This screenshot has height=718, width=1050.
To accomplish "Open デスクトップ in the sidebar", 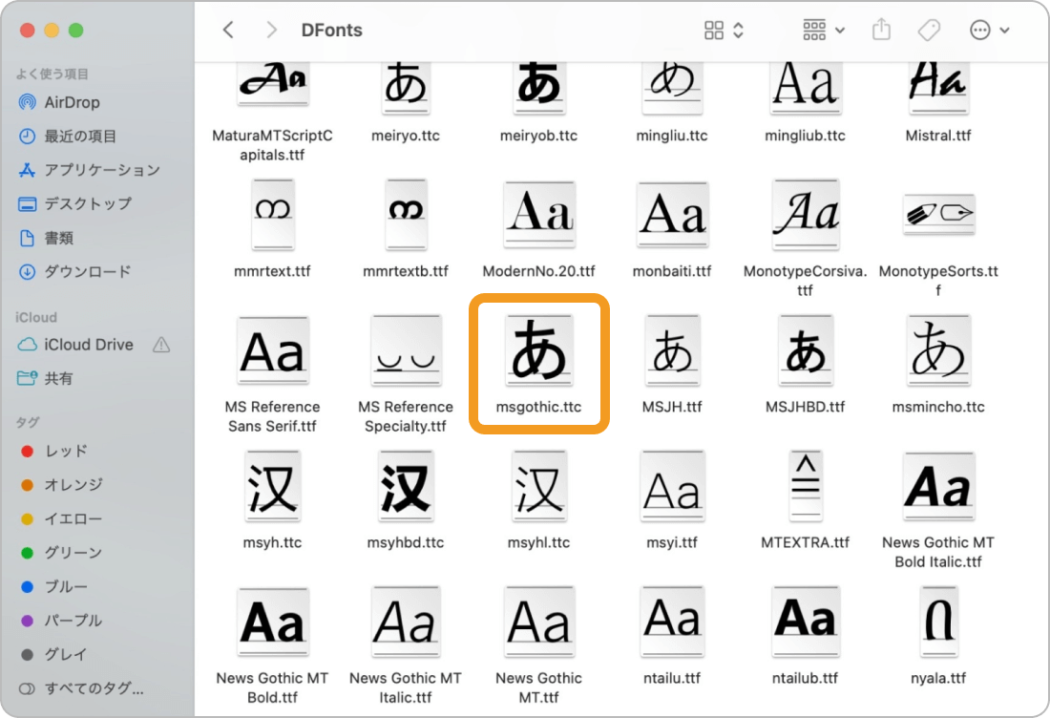I will point(88,203).
